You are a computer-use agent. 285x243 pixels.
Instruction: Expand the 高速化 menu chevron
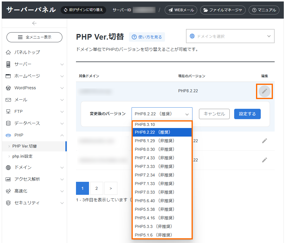click(x=62, y=191)
